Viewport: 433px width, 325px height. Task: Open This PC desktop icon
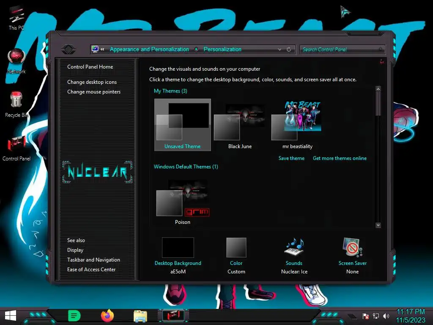click(x=16, y=18)
